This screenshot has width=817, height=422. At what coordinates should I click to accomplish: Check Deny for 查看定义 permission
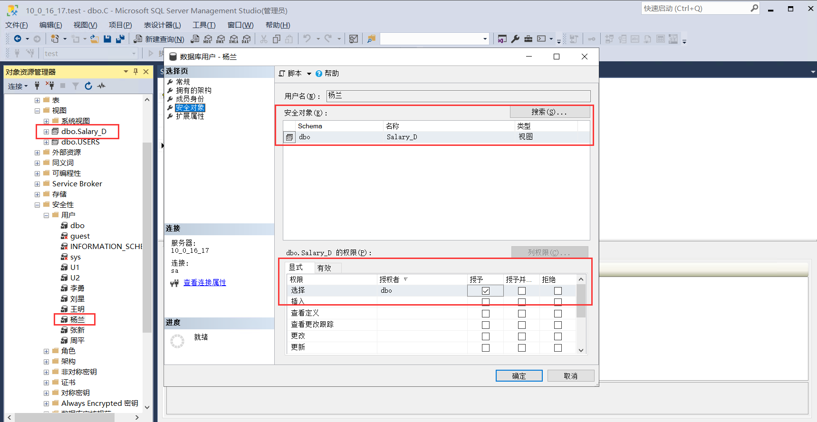[558, 314]
